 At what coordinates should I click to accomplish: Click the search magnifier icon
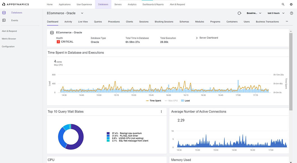coord(283,4)
